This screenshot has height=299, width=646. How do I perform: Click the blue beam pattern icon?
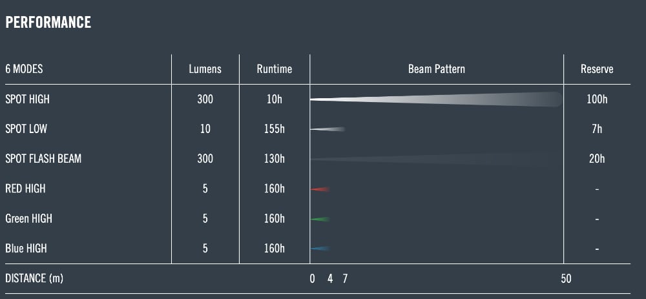[320, 249]
